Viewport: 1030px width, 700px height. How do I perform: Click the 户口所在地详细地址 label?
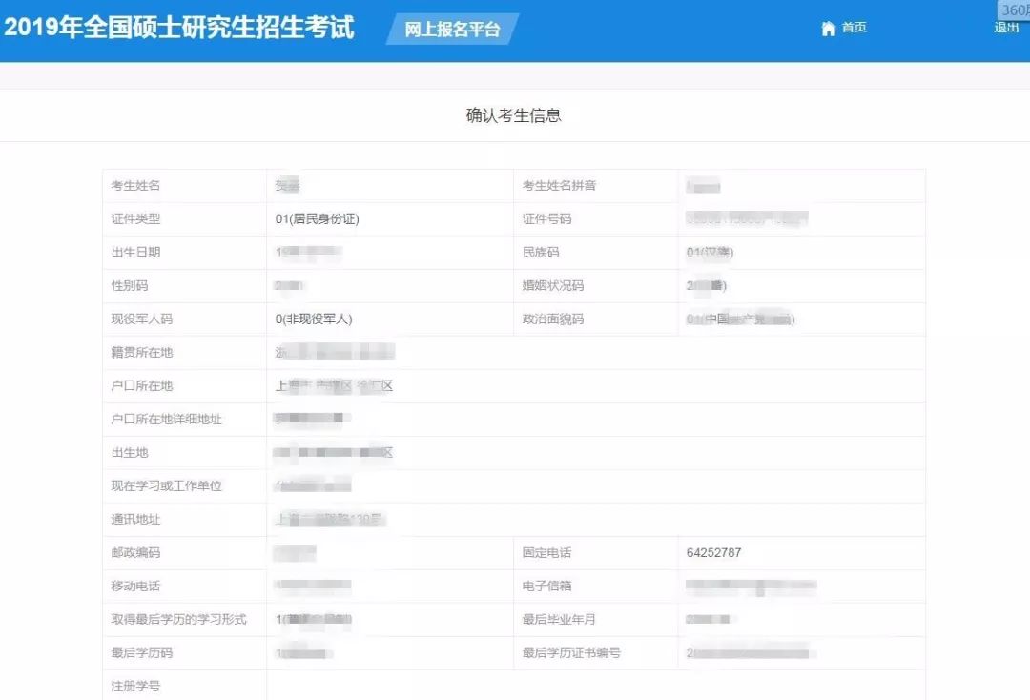click(166, 420)
